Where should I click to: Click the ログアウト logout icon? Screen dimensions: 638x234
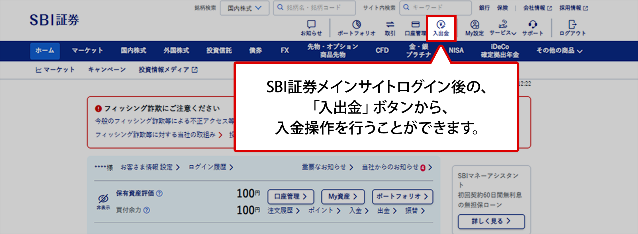tap(572, 28)
